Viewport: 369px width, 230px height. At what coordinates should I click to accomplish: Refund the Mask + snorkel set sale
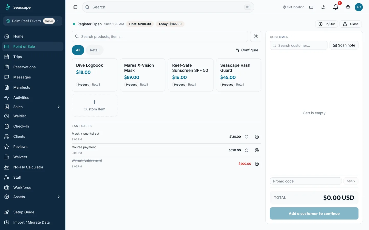pos(247,137)
